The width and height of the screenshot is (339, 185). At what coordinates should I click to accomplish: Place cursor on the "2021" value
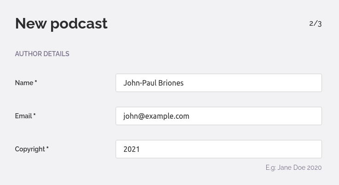131,149
